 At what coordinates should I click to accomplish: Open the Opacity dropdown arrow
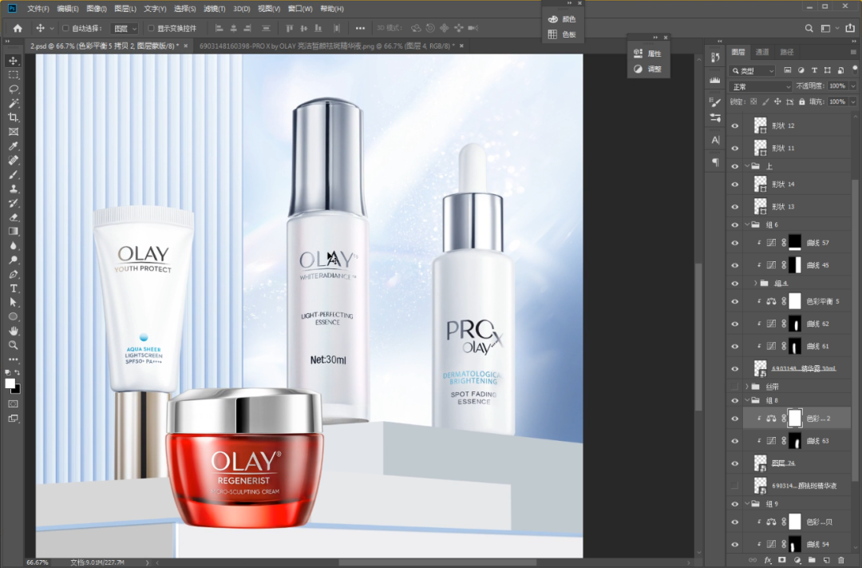pyautogui.click(x=853, y=85)
